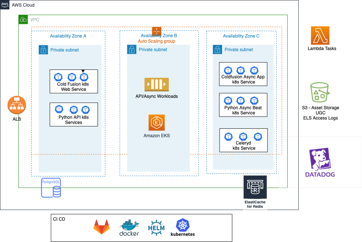Screen dimensions: 362x242
Task: Click the Amazon EKS icon
Action: tap(157, 122)
